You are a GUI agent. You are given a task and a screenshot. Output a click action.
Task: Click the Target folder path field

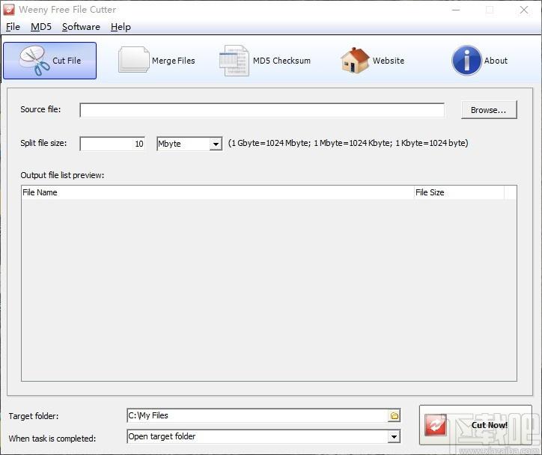pos(258,415)
